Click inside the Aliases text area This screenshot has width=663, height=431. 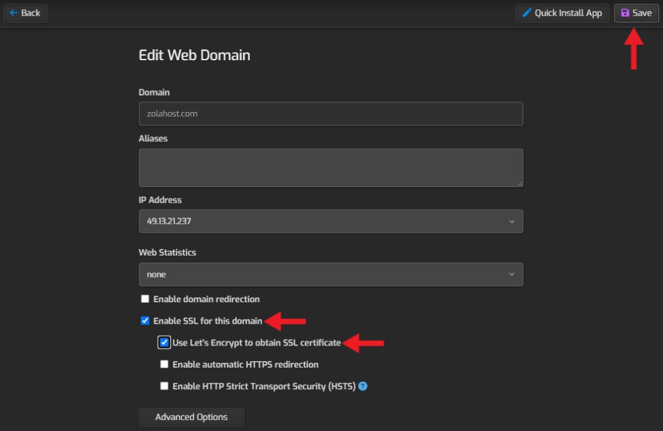330,168
